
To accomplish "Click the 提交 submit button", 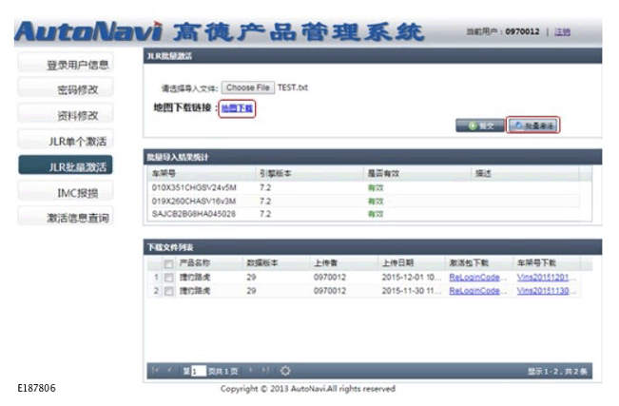I will (480, 126).
